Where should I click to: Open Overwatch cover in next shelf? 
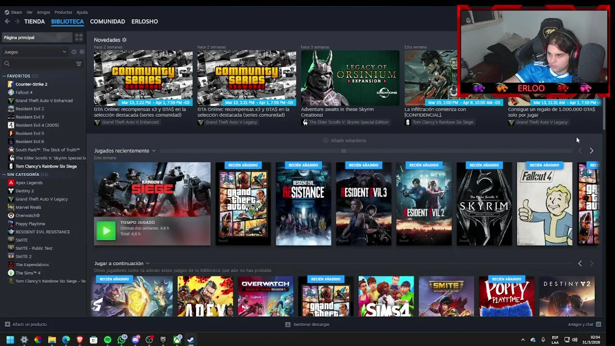(265, 296)
